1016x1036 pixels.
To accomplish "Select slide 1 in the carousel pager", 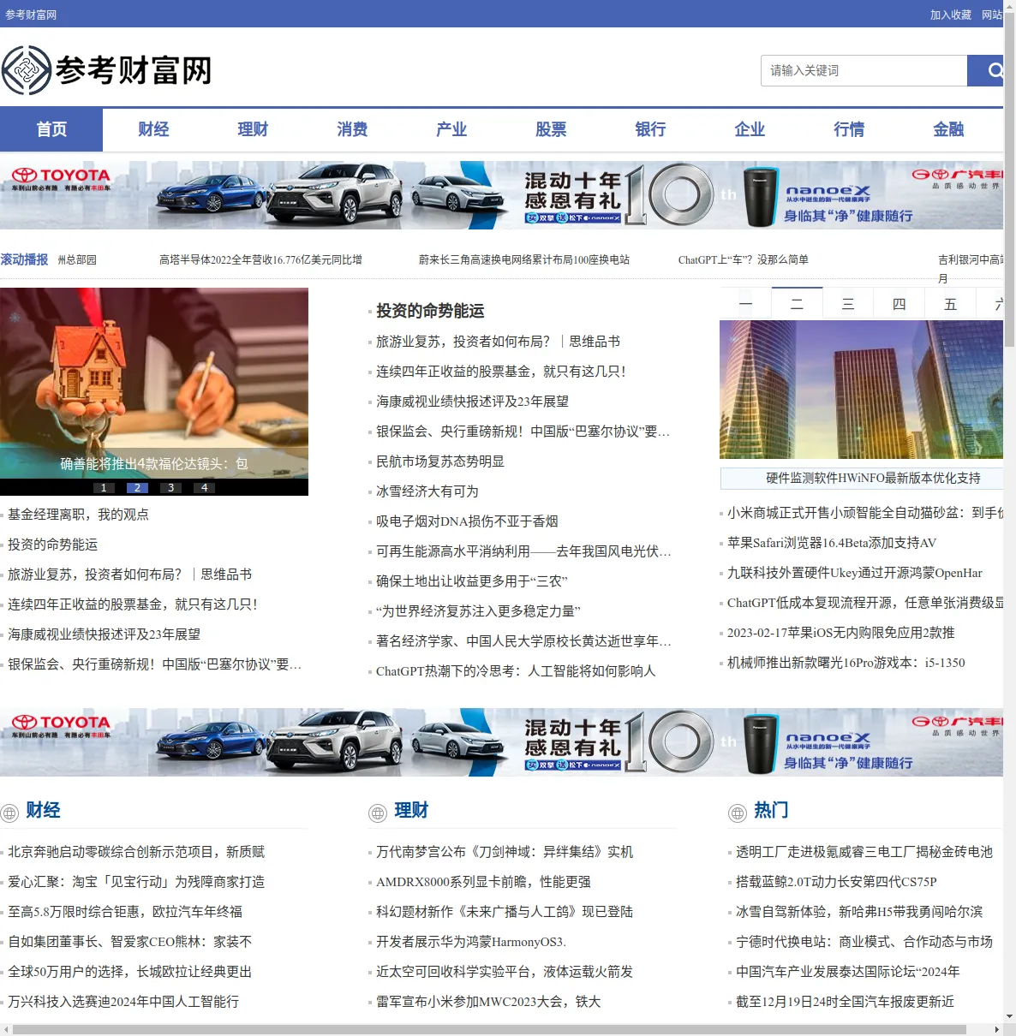I will [104, 488].
